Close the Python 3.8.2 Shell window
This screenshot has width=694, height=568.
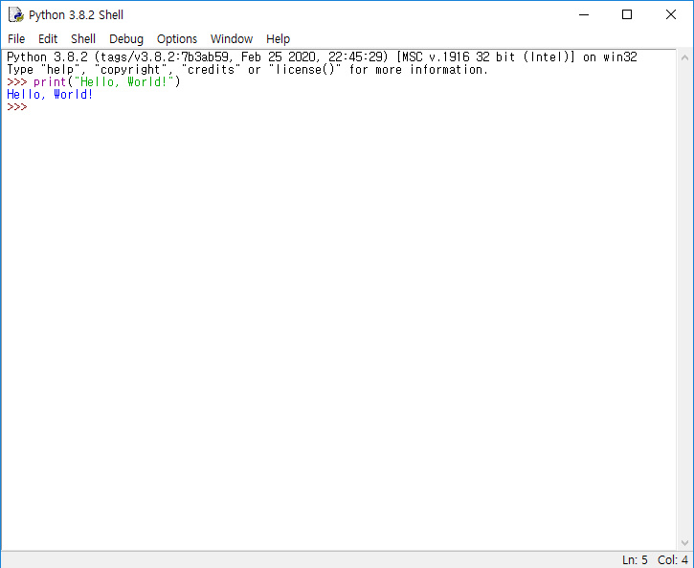coord(670,14)
